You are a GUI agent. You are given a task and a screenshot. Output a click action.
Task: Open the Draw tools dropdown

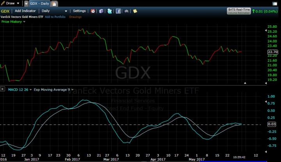pyautogui.click(x=10, y=3)
